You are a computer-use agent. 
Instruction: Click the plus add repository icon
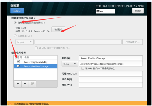pyautogui.click(x=18, y=84)
